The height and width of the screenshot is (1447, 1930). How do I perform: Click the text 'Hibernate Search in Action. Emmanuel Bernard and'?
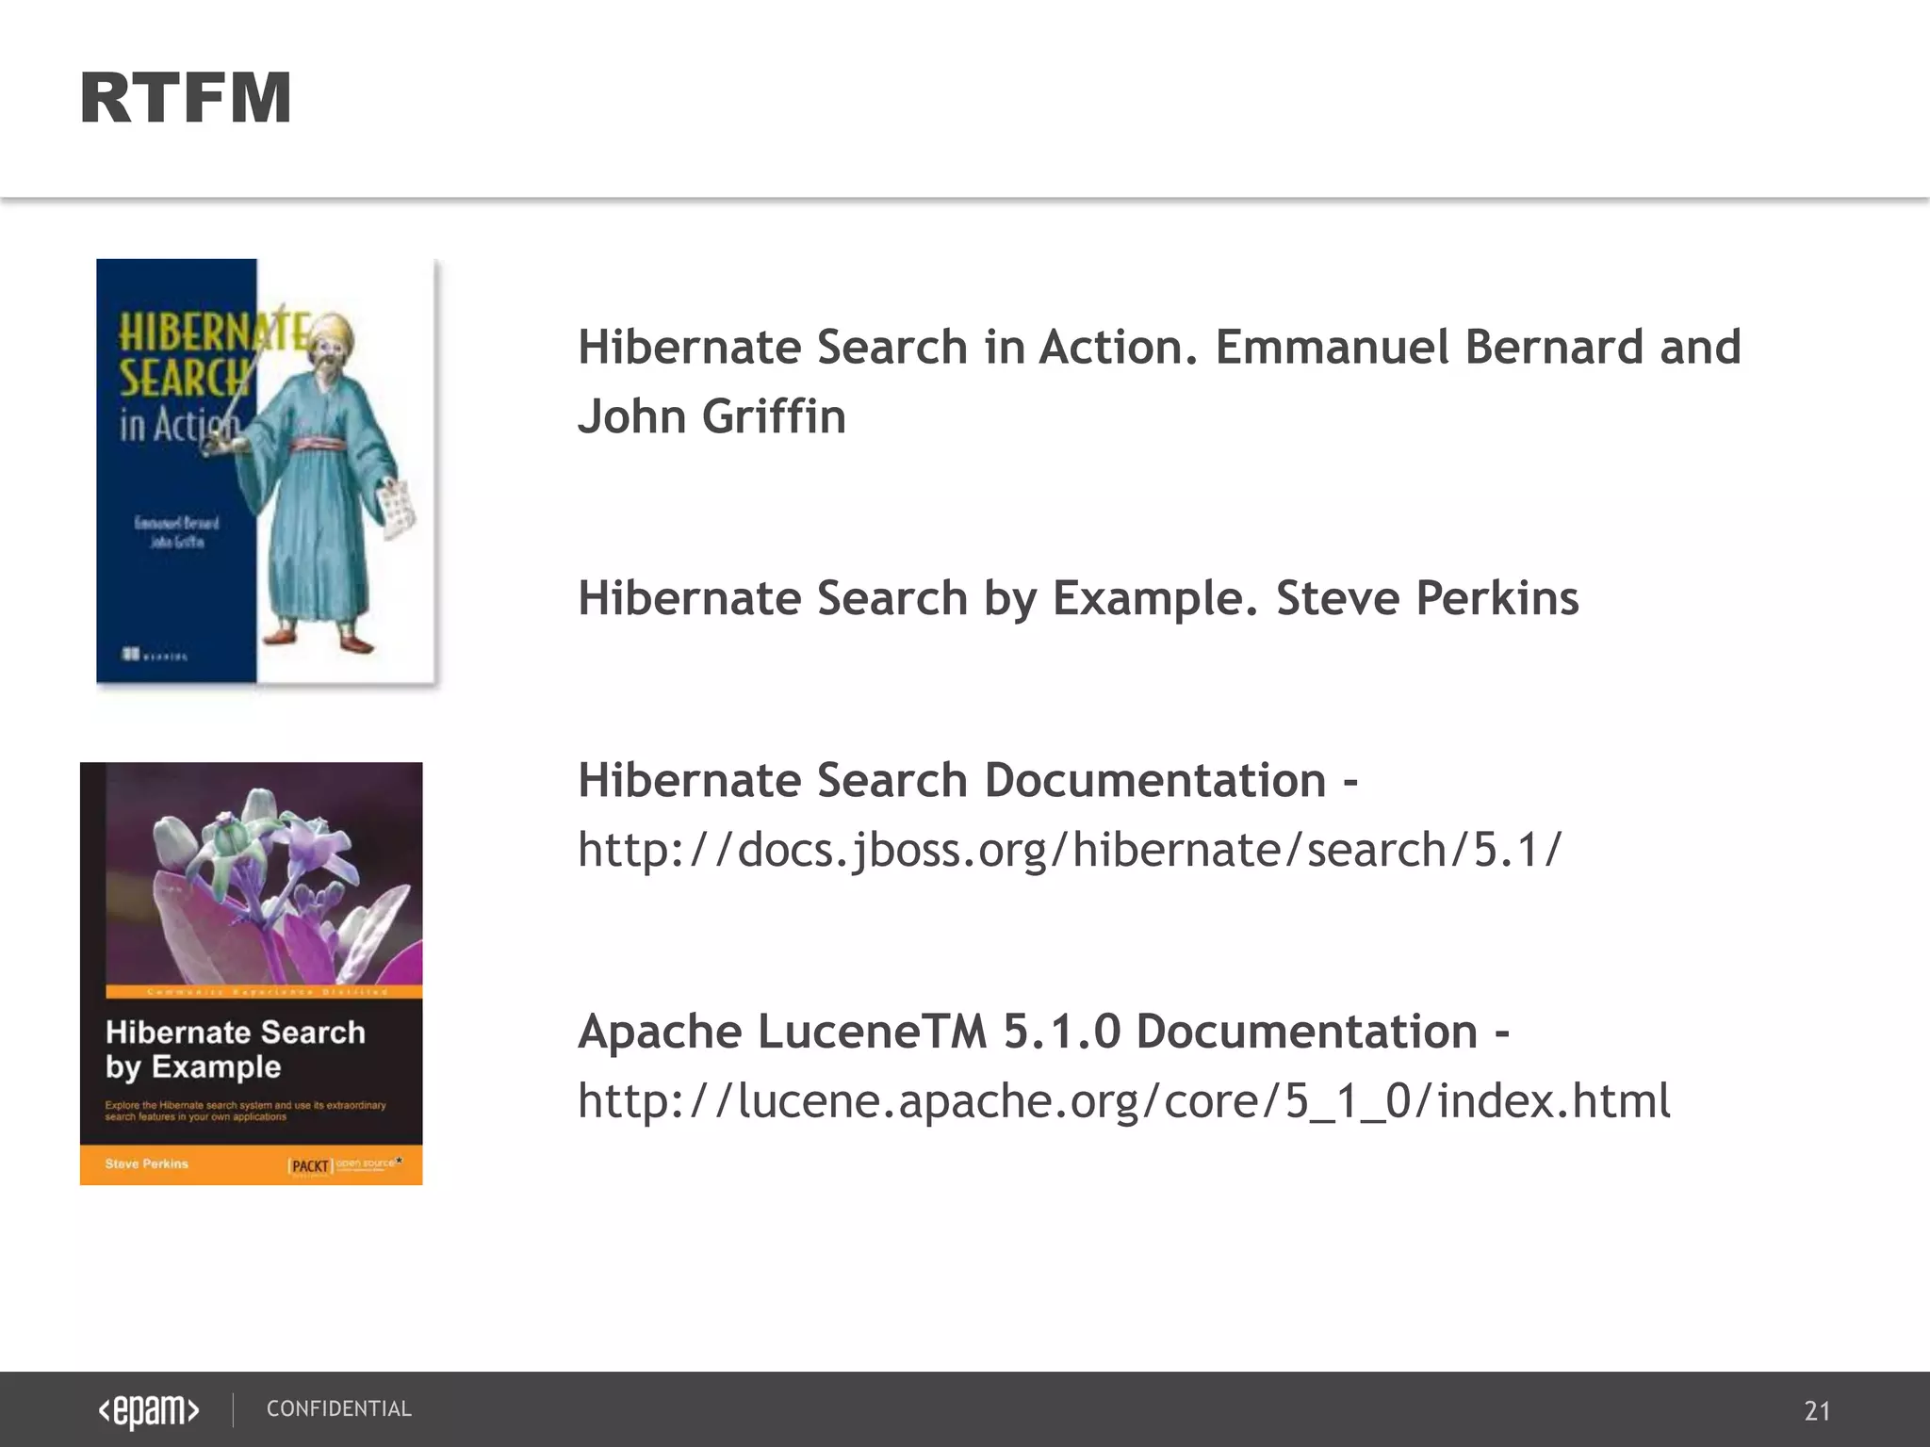coord(1159,347)
